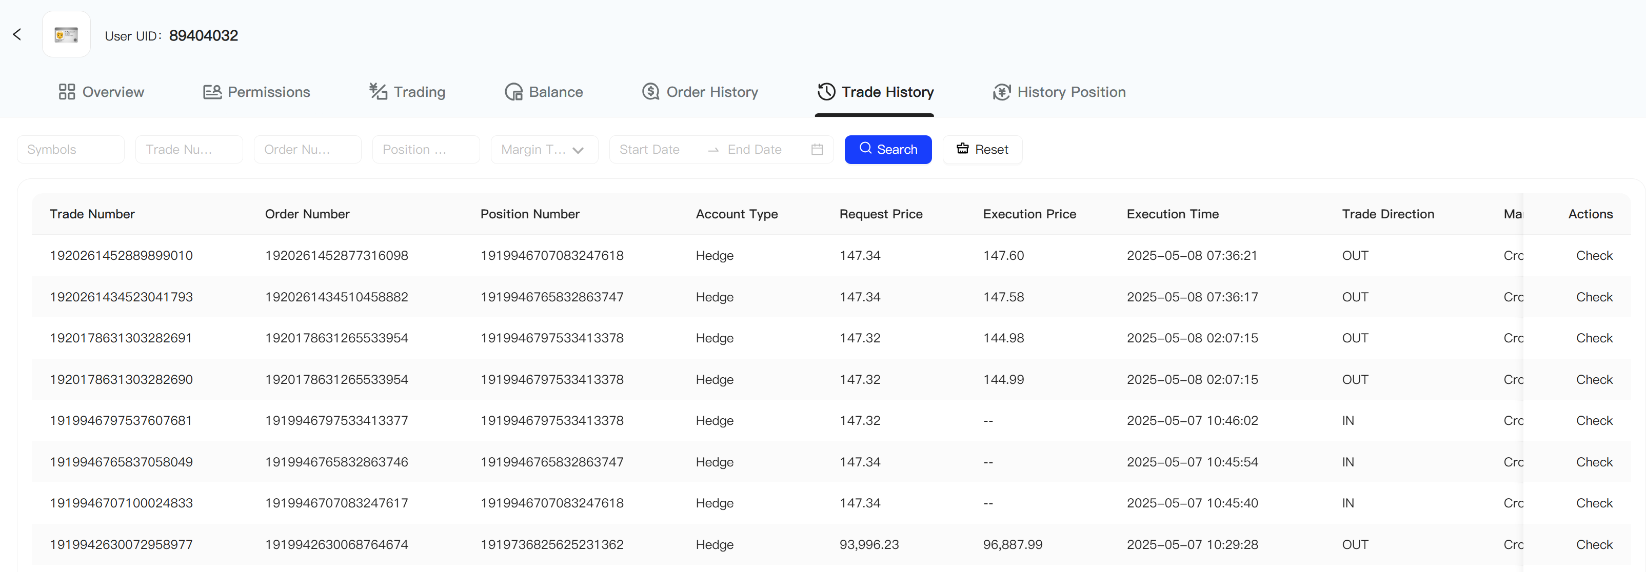The height and width of the screenshot is (572, 1646).
Task: Click the Permissions tab icon
Action: click(212, 92)
